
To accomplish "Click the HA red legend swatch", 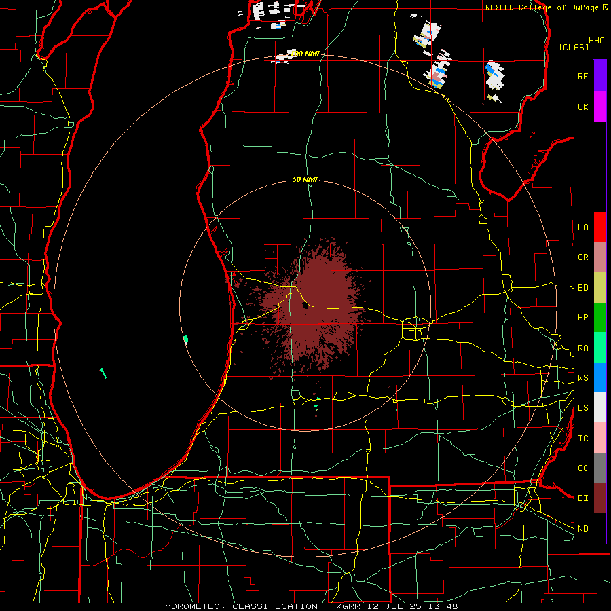I will pyautogui.click(x=599, y=227).
